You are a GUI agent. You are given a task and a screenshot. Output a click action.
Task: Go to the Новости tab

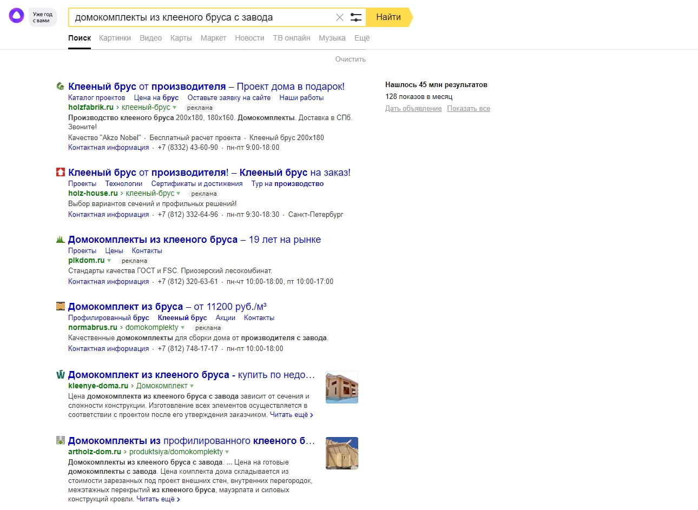pos(249,38)
